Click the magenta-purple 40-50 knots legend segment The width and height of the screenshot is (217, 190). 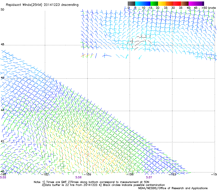196,4
